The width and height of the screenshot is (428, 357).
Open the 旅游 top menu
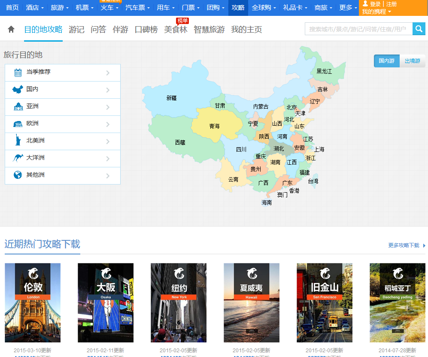coord(60,8)
